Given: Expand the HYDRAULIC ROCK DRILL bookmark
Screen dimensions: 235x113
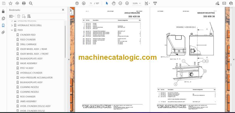Looking at the screenshot, I should point(12,25).
